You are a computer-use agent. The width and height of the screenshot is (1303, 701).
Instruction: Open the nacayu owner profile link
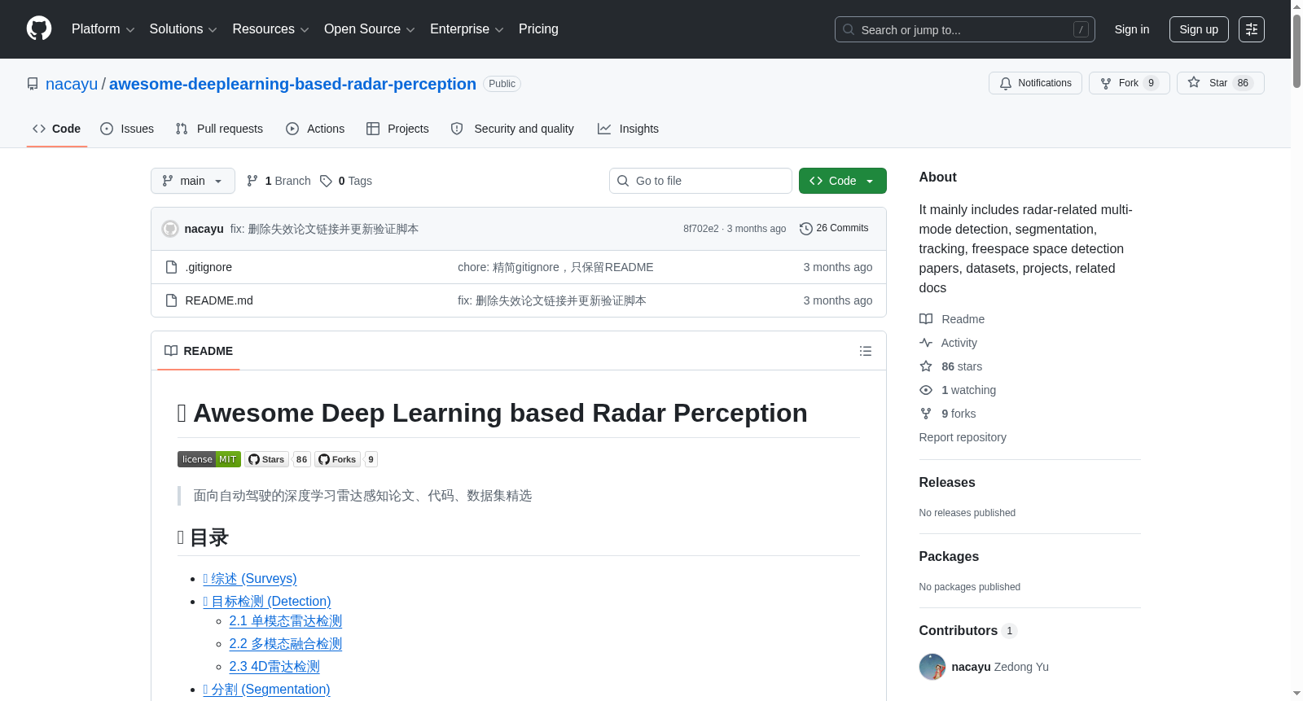click(72, 84)
